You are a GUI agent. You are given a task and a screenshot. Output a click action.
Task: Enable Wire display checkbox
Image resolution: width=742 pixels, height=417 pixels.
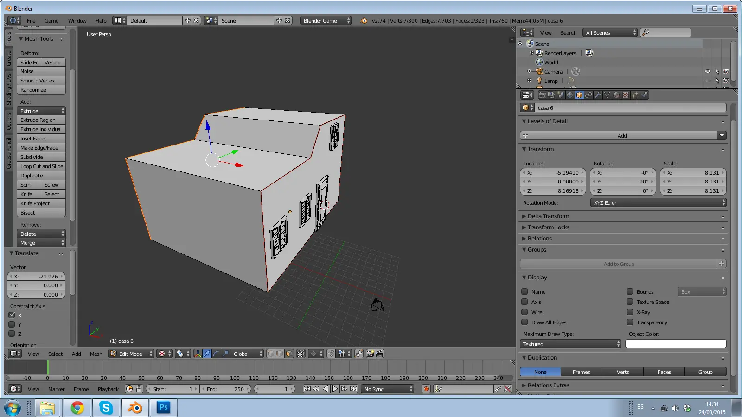coord(525,312)
